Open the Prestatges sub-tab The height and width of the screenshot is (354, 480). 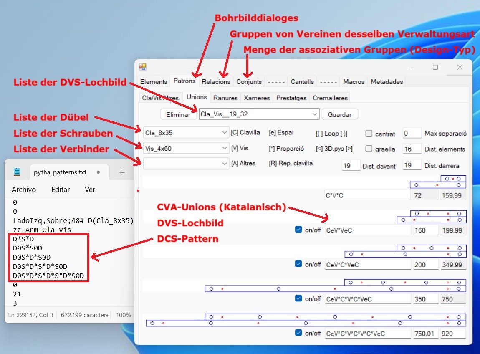tap(291, 98)
